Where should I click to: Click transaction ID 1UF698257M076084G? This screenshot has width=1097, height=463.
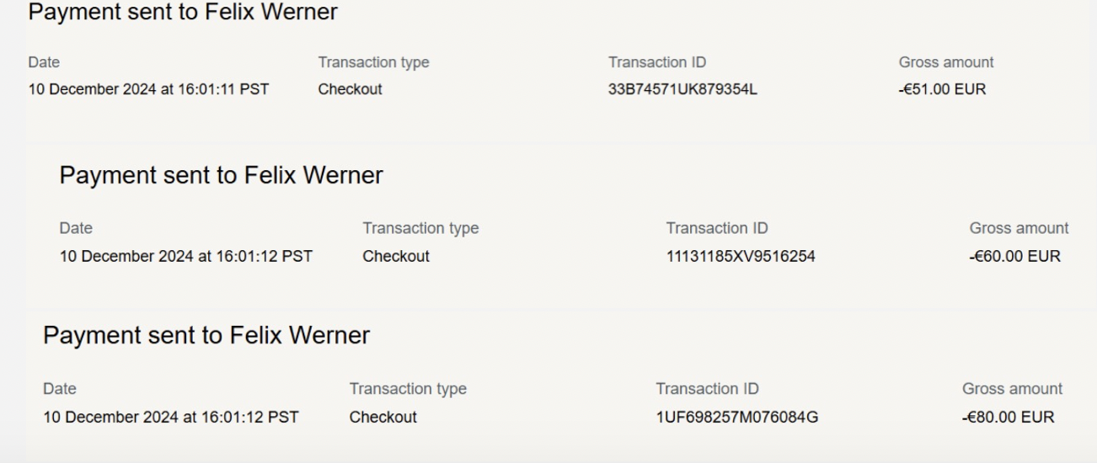(x=736, y=417)
